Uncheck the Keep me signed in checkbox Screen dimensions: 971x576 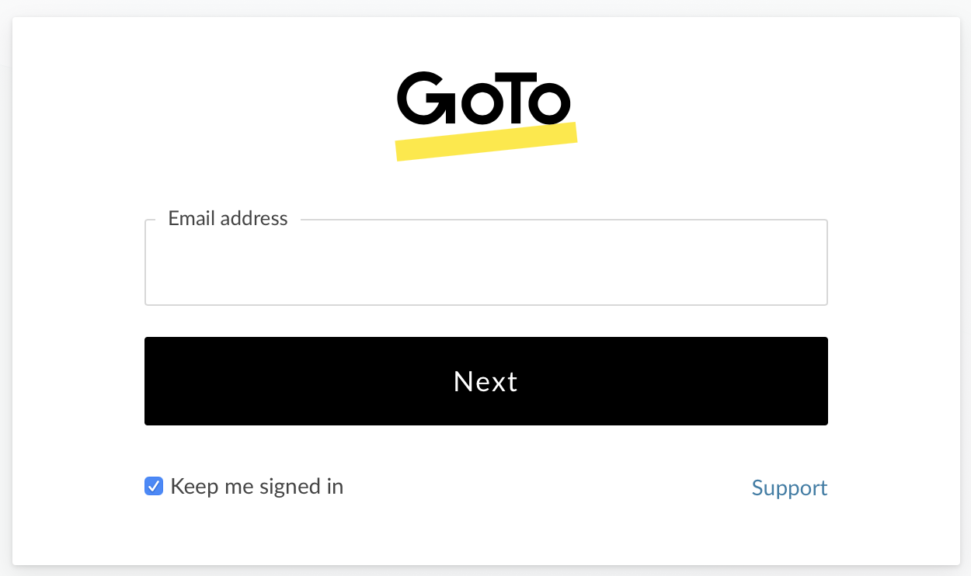point(154,487)
